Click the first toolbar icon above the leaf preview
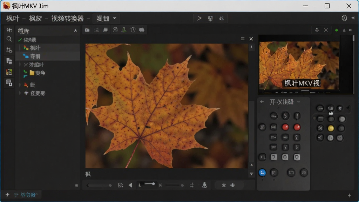 tap(87, 30)
